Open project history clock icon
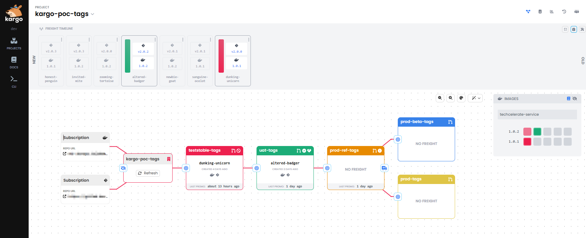The height and width of the screenshot is (238, 586). click(x=564, y=12)
